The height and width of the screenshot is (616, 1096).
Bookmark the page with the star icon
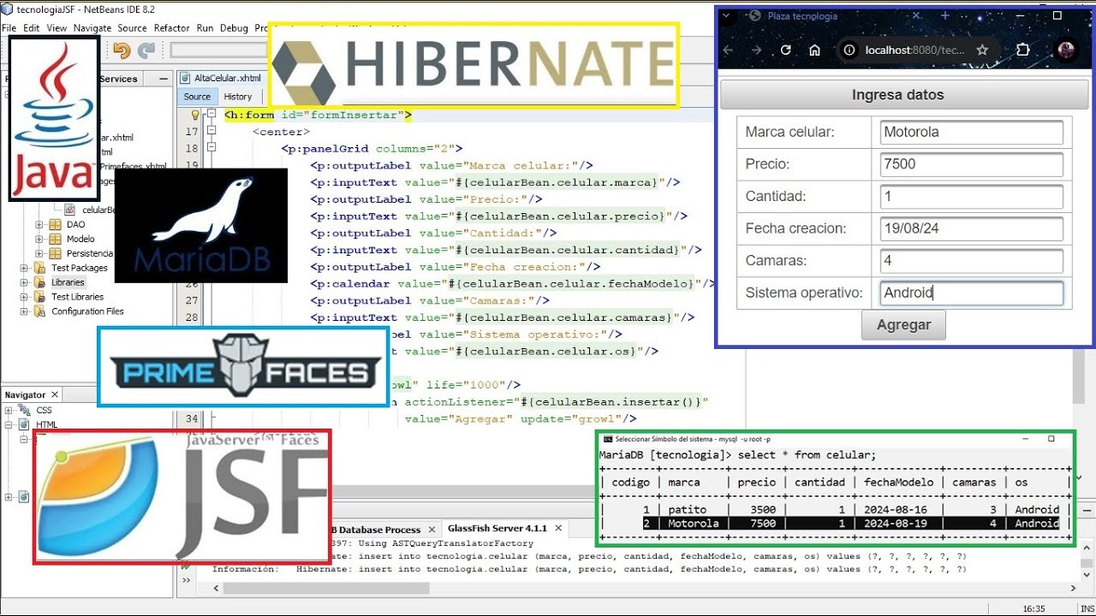[982, 50]
